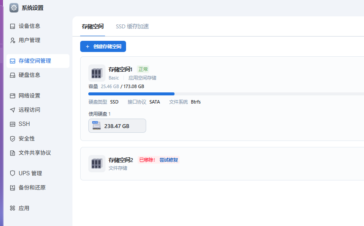Viewport: 364px width, 226px height.
Task: Click the 使用硬盘 1 label
Action: [99, 114]
